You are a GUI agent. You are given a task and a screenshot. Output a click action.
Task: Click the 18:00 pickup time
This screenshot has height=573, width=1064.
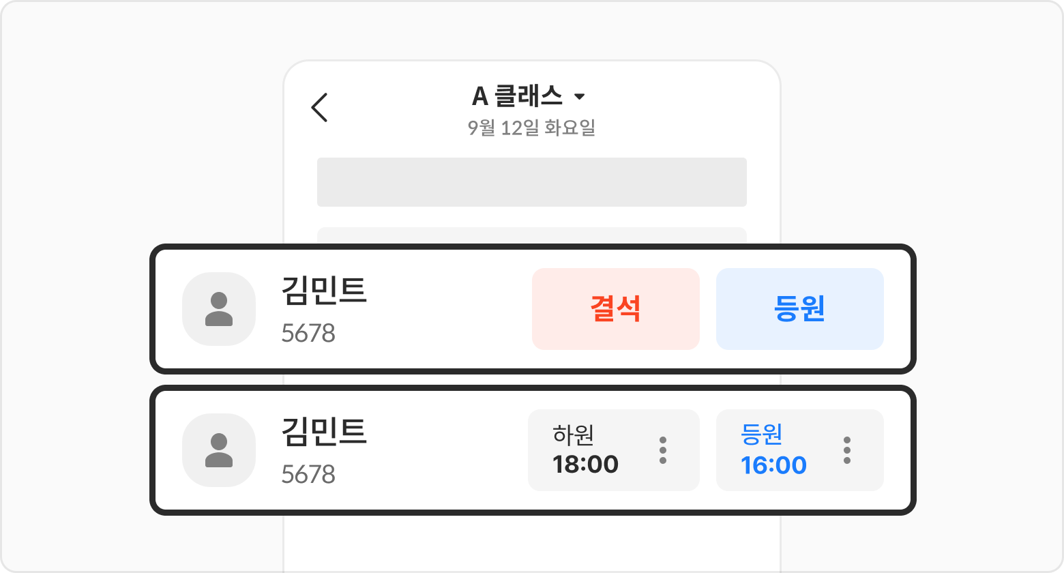tap(585, 465)
